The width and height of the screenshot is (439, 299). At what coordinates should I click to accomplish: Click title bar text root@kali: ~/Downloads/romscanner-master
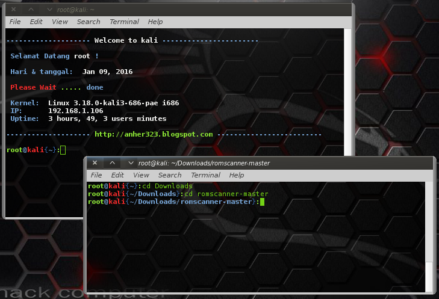(204, 163)
